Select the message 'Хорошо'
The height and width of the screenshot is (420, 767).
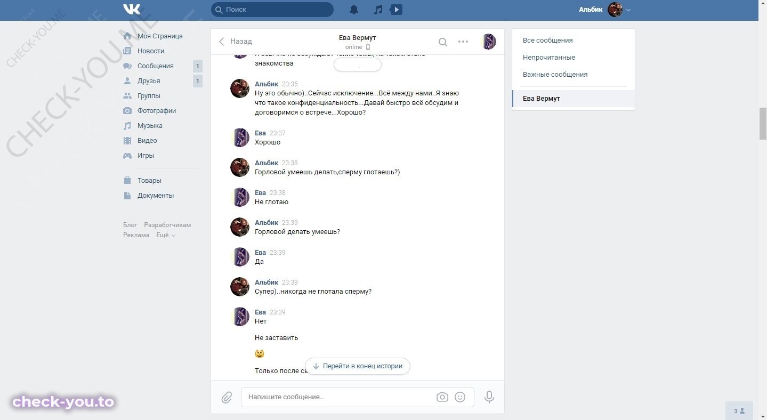click(268, 142)
